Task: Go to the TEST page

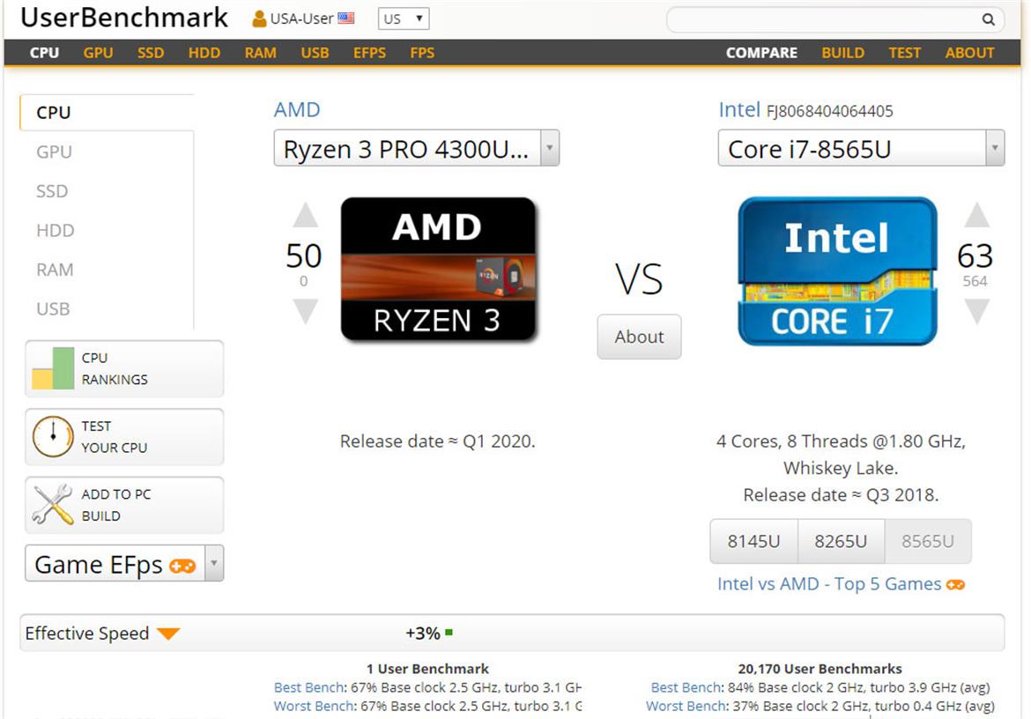Action: pyautogui.click(x=905, y=53)
